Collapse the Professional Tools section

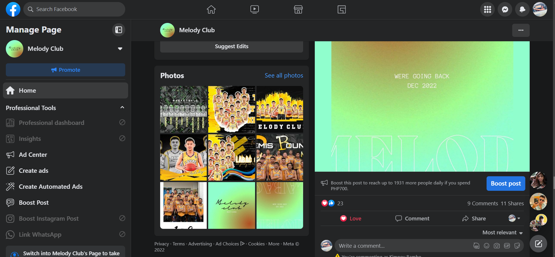(122, 108)
